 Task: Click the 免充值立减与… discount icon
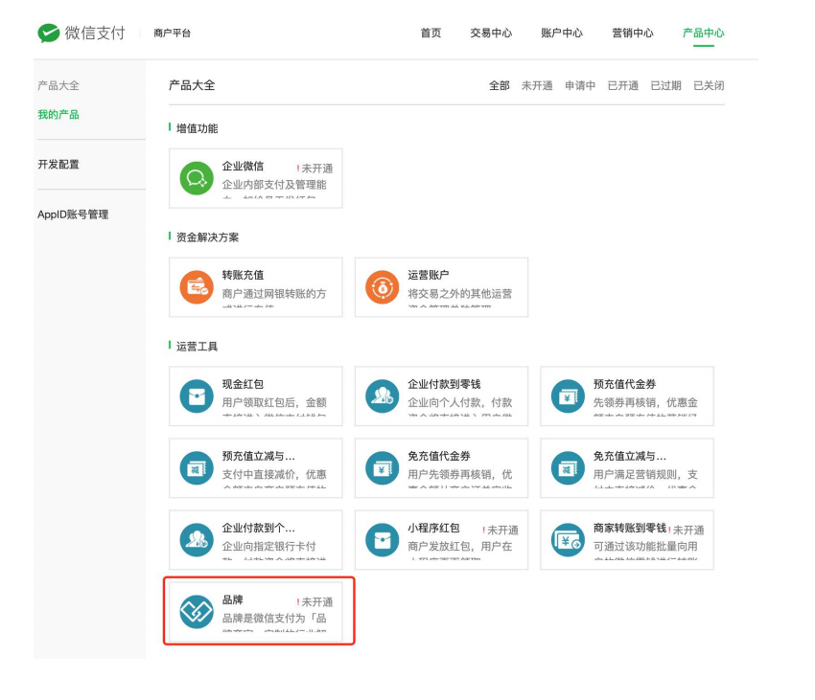coord(568,468)
